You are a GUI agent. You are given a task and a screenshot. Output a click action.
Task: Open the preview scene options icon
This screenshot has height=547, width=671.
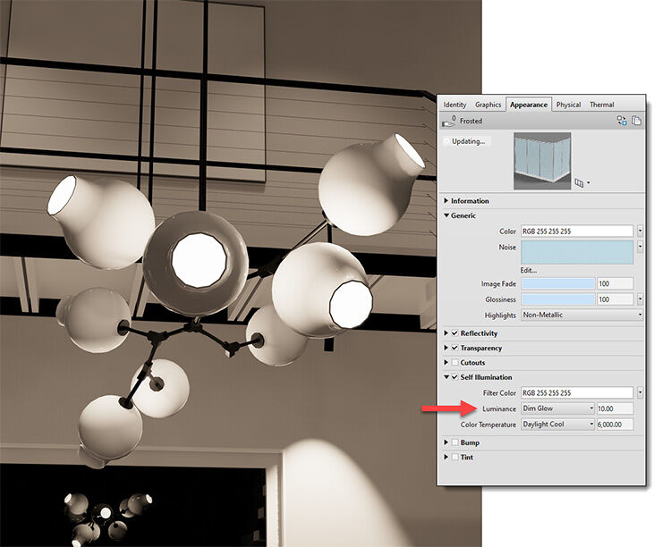point(582,183)
